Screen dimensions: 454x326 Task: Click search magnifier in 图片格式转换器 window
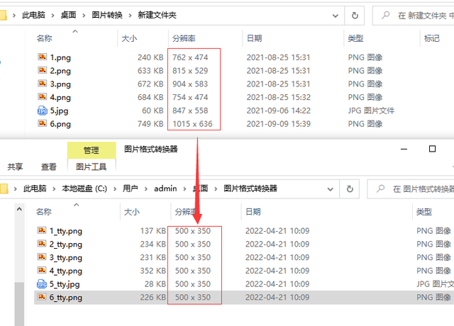(x=380, y=189)
